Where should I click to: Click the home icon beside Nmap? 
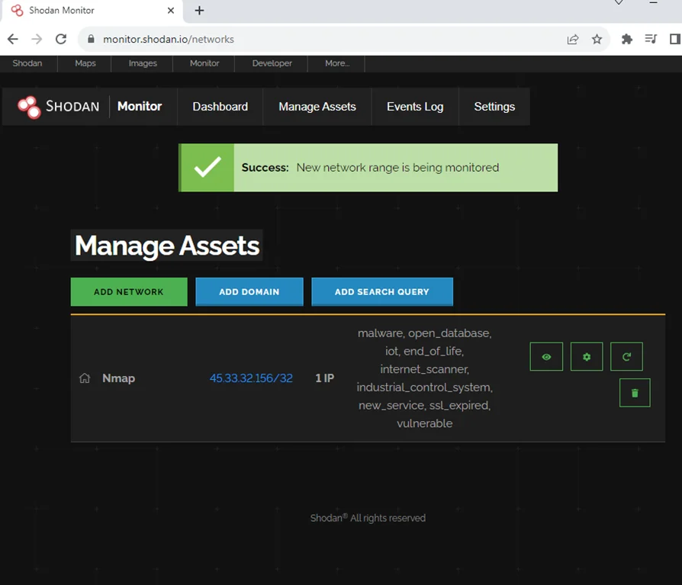[84, 378]
